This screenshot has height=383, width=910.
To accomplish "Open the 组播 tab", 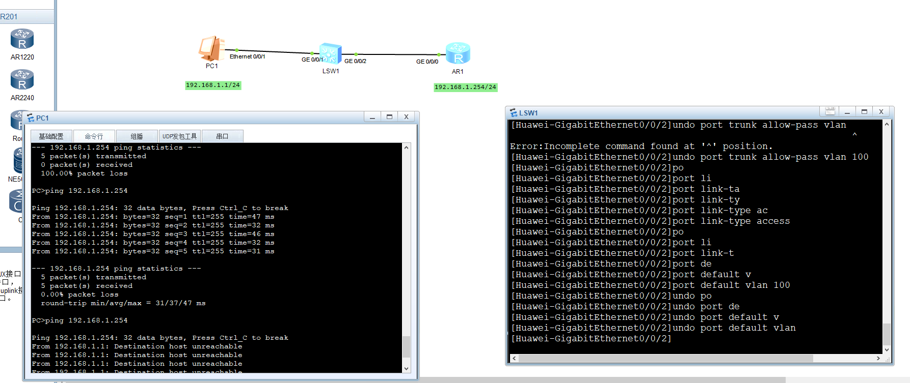I will tap(137, 136).
